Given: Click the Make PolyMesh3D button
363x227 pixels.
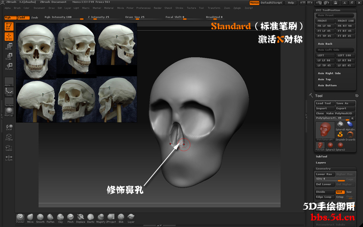Looking at the screenshot, I should point(340,113).
